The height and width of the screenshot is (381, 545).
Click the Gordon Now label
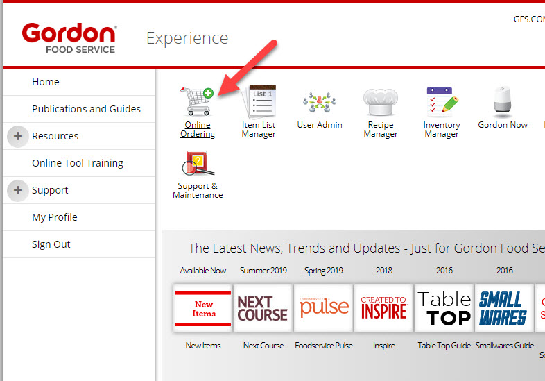(503, 125)
